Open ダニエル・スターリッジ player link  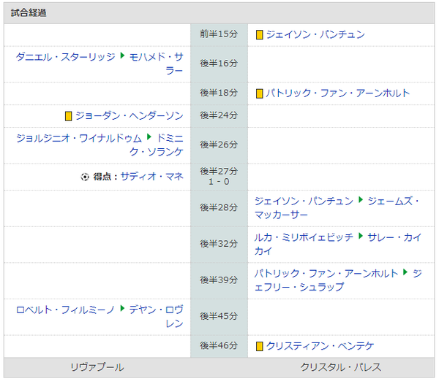click(66, 57)
